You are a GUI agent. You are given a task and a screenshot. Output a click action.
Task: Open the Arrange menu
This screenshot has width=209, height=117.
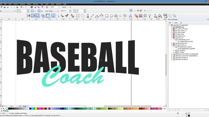(23, 4)
